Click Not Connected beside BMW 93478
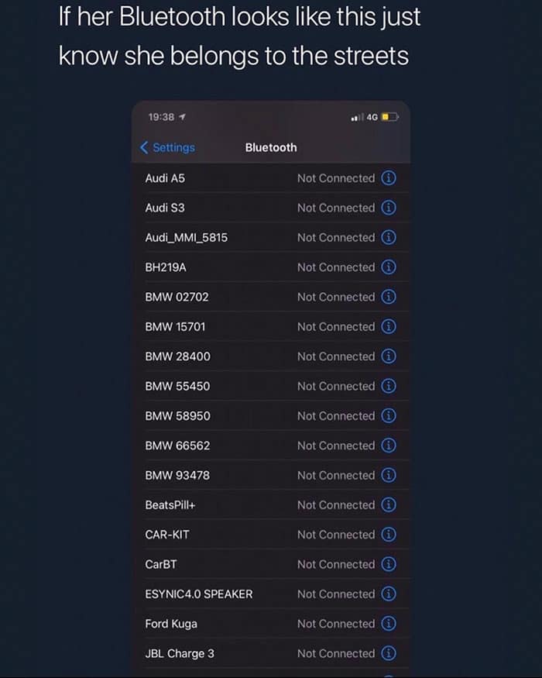Image resolution: width=542 pixels, height=678 pixels. pyautogui.click(x=336, y=475)
